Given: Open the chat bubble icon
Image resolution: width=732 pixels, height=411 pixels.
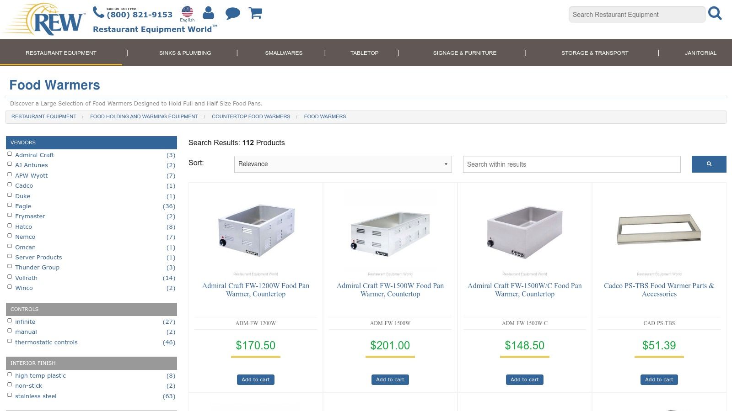Looking at the screenshot, I should (232, 13).
